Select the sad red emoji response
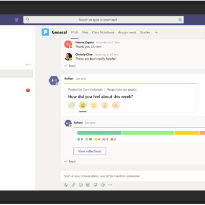This screenshot has height=205, width=205. click(x=116, y=105)
